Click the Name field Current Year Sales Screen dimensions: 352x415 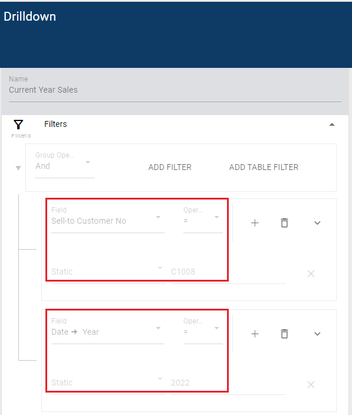(175, 89)
